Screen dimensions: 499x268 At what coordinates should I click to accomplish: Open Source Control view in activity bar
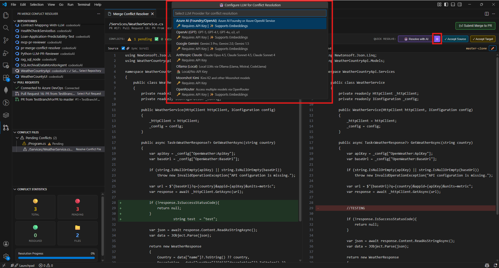(6, 40)
